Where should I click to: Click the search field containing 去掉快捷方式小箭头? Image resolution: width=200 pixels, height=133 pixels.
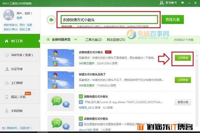[109, 20]
